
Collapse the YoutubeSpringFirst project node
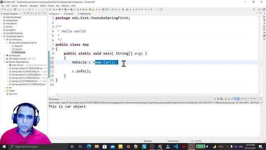coord(2,36)
